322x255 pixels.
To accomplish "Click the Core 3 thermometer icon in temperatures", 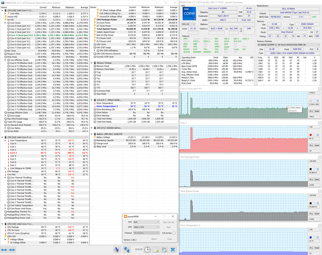I will pyautogui.click(x=9, y=153).
